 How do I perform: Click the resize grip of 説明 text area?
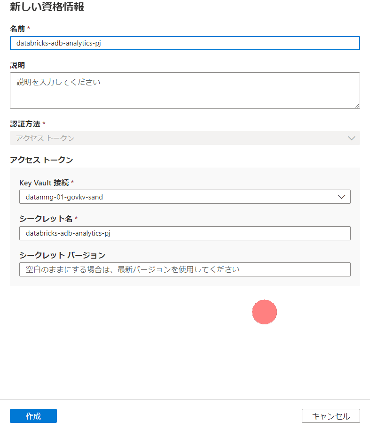(x=357, y=106)
